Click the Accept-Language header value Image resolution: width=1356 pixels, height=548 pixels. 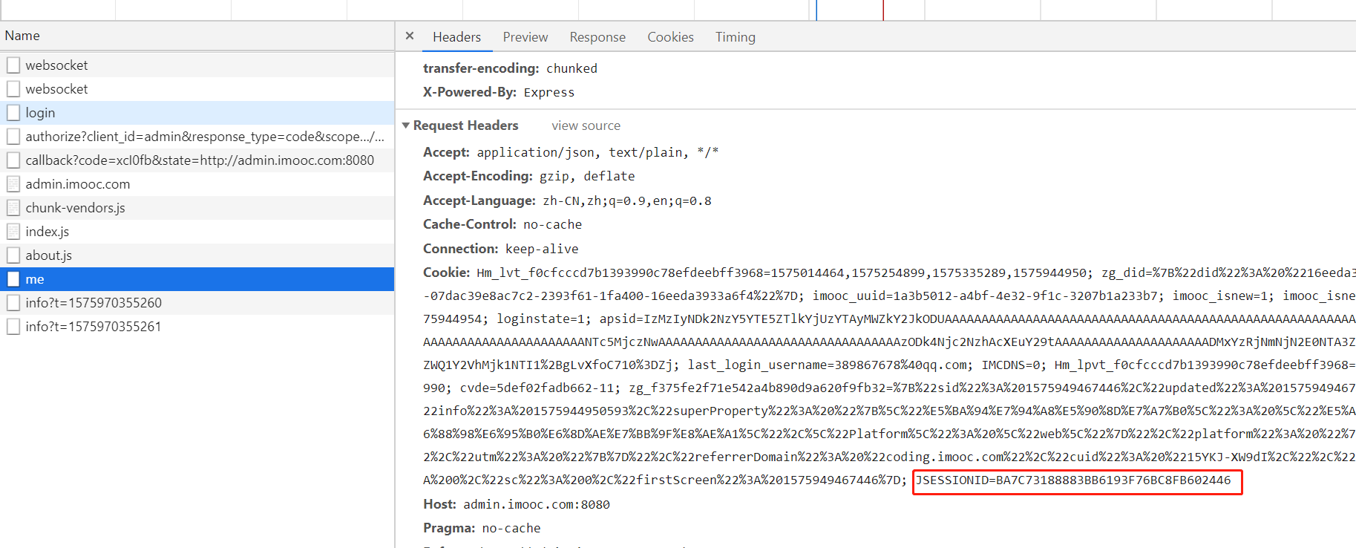(x=627, y=200)
